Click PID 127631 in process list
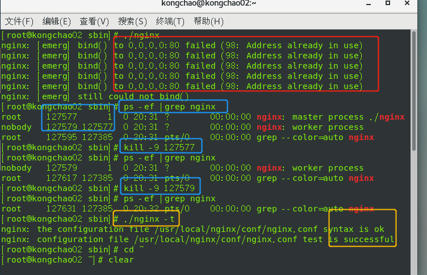 (62, 209)
